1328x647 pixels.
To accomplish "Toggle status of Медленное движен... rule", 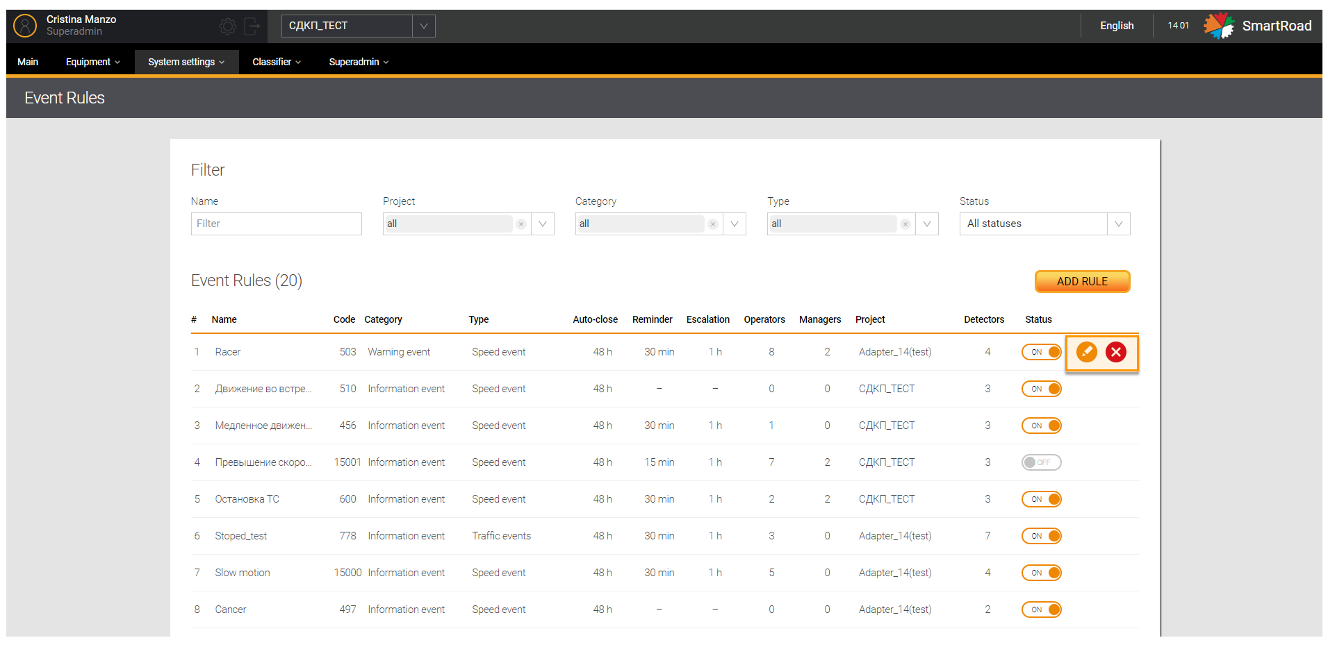I will click(x=1041, y=426).
